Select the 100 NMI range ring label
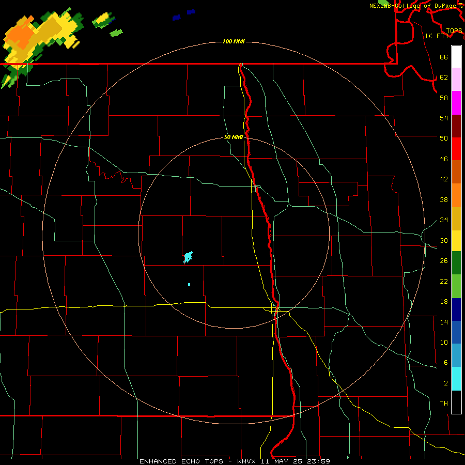The image size is (465, 465). 234,41
